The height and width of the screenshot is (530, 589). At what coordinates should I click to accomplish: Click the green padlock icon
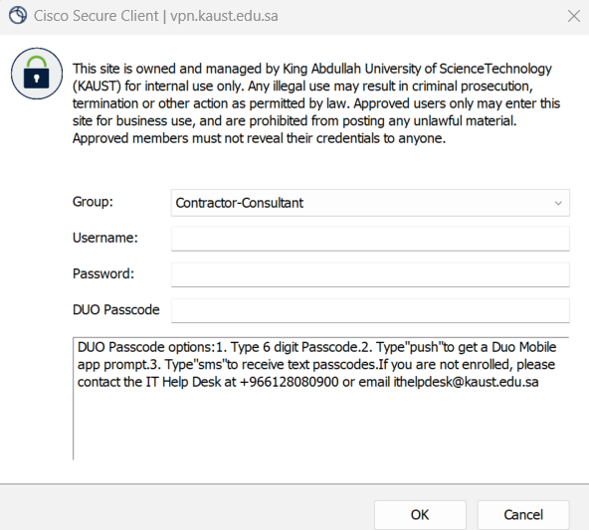(x=37, y=74)
